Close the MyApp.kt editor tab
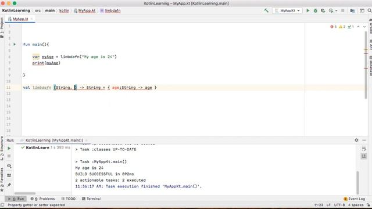 pyautogui.click(x=32, y=19)
